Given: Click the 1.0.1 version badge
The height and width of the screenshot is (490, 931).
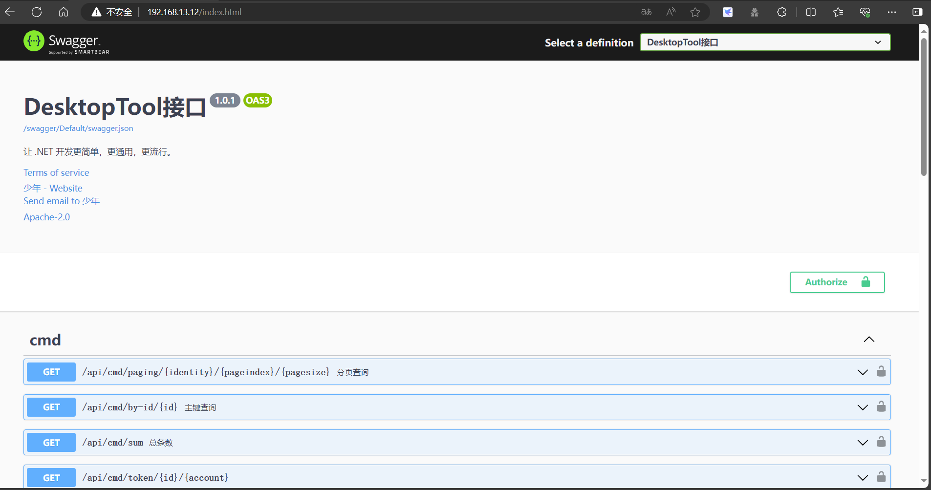Looking at the screenshot, I should pyautogui.click(x=225, y=100).
